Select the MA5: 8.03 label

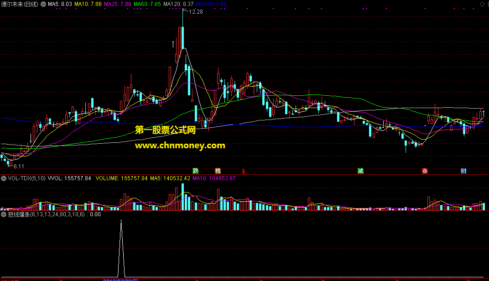(60, 4)
